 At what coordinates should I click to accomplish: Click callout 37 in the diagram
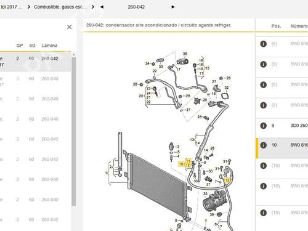click(208, 184)
